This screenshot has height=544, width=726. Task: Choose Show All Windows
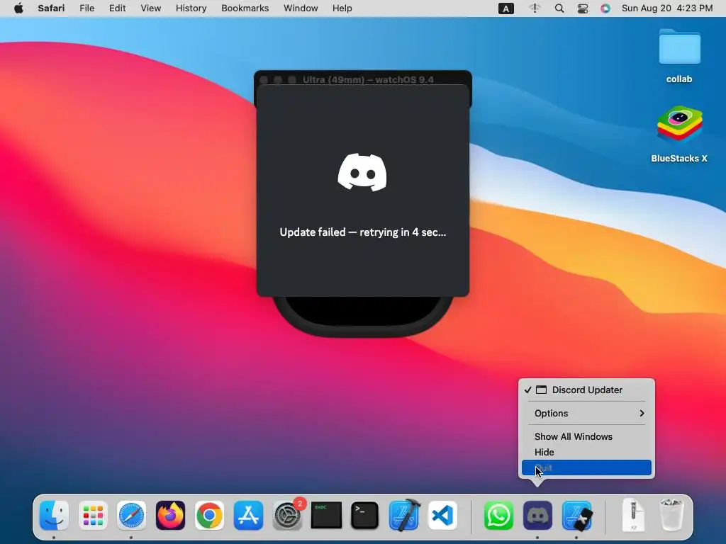pyautogui.click(x=586, y=436)
